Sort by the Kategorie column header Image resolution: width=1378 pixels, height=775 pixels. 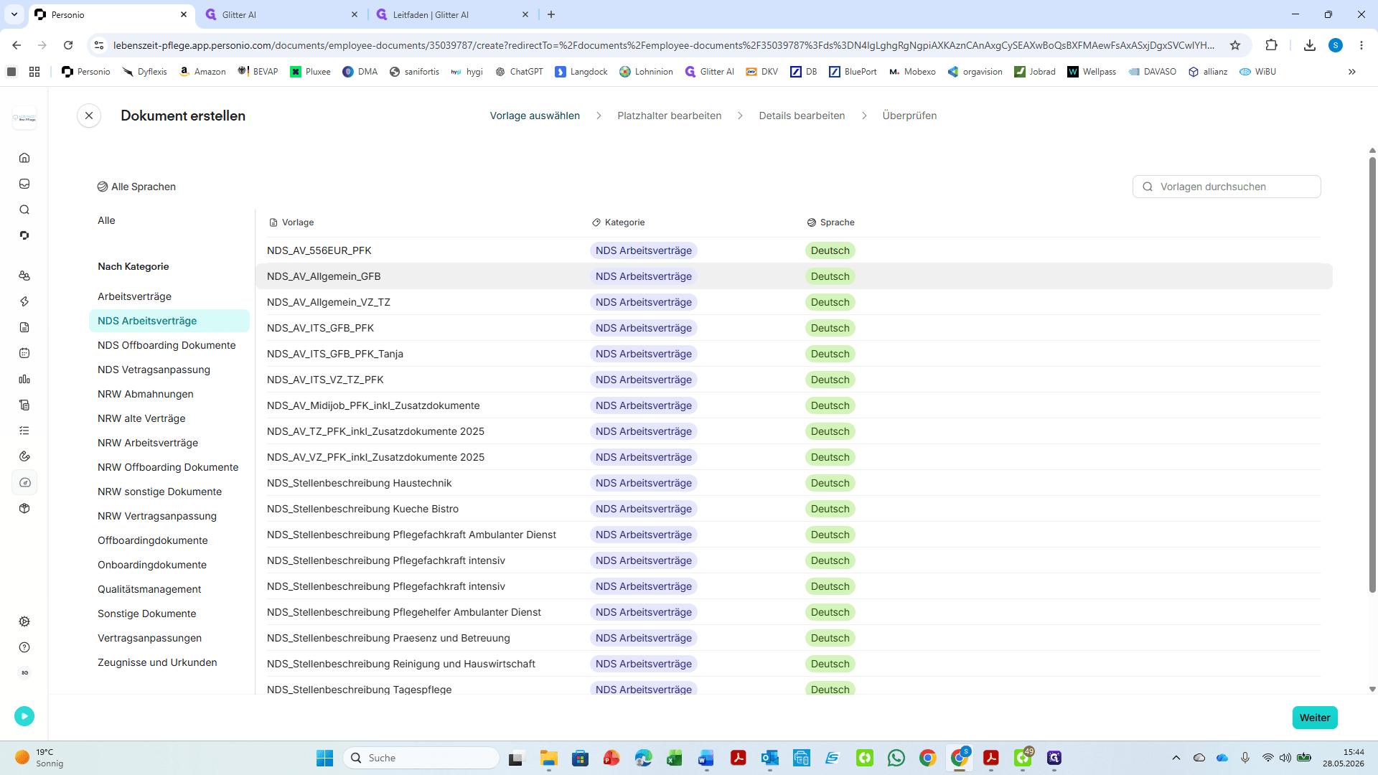click(618, 222)
